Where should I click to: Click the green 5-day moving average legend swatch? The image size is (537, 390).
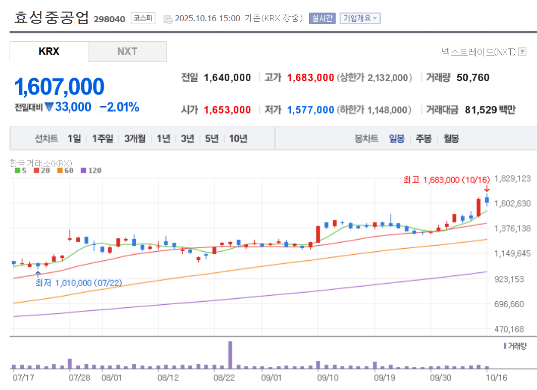(17, 171)
